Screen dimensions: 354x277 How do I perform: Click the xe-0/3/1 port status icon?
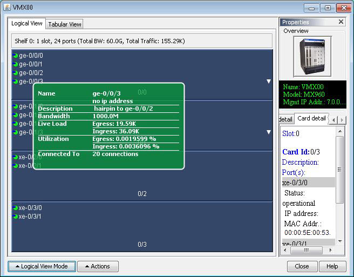(15, 217)
